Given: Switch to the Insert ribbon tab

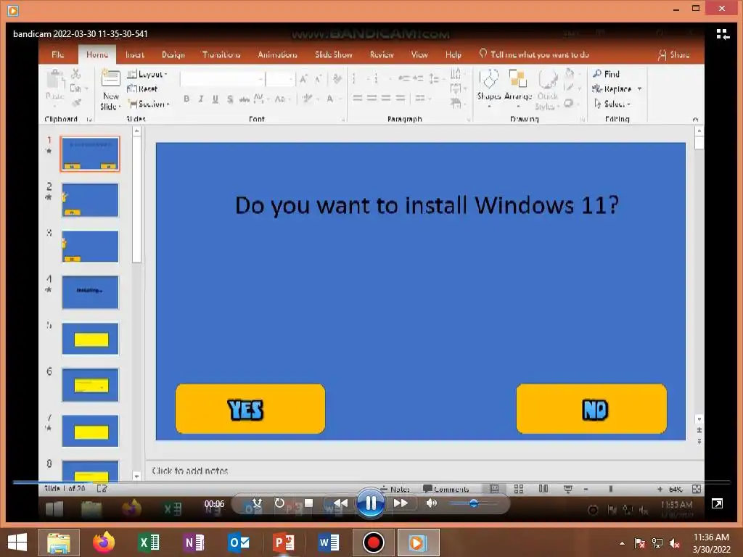Looking at the screenshot, I should coord(135,54).
